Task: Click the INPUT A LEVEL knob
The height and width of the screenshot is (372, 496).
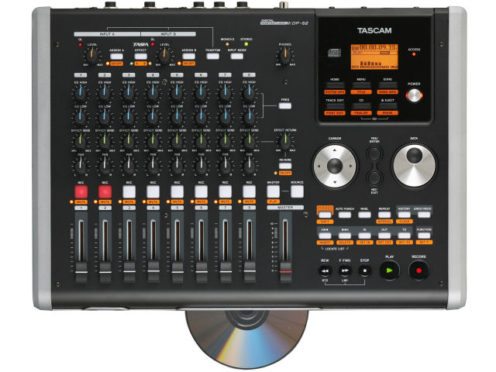Action: tap(92, 55)
